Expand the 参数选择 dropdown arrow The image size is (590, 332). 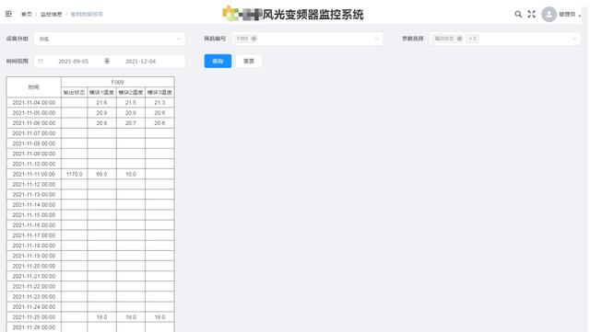pyautogui.click(x=574, y=39)
